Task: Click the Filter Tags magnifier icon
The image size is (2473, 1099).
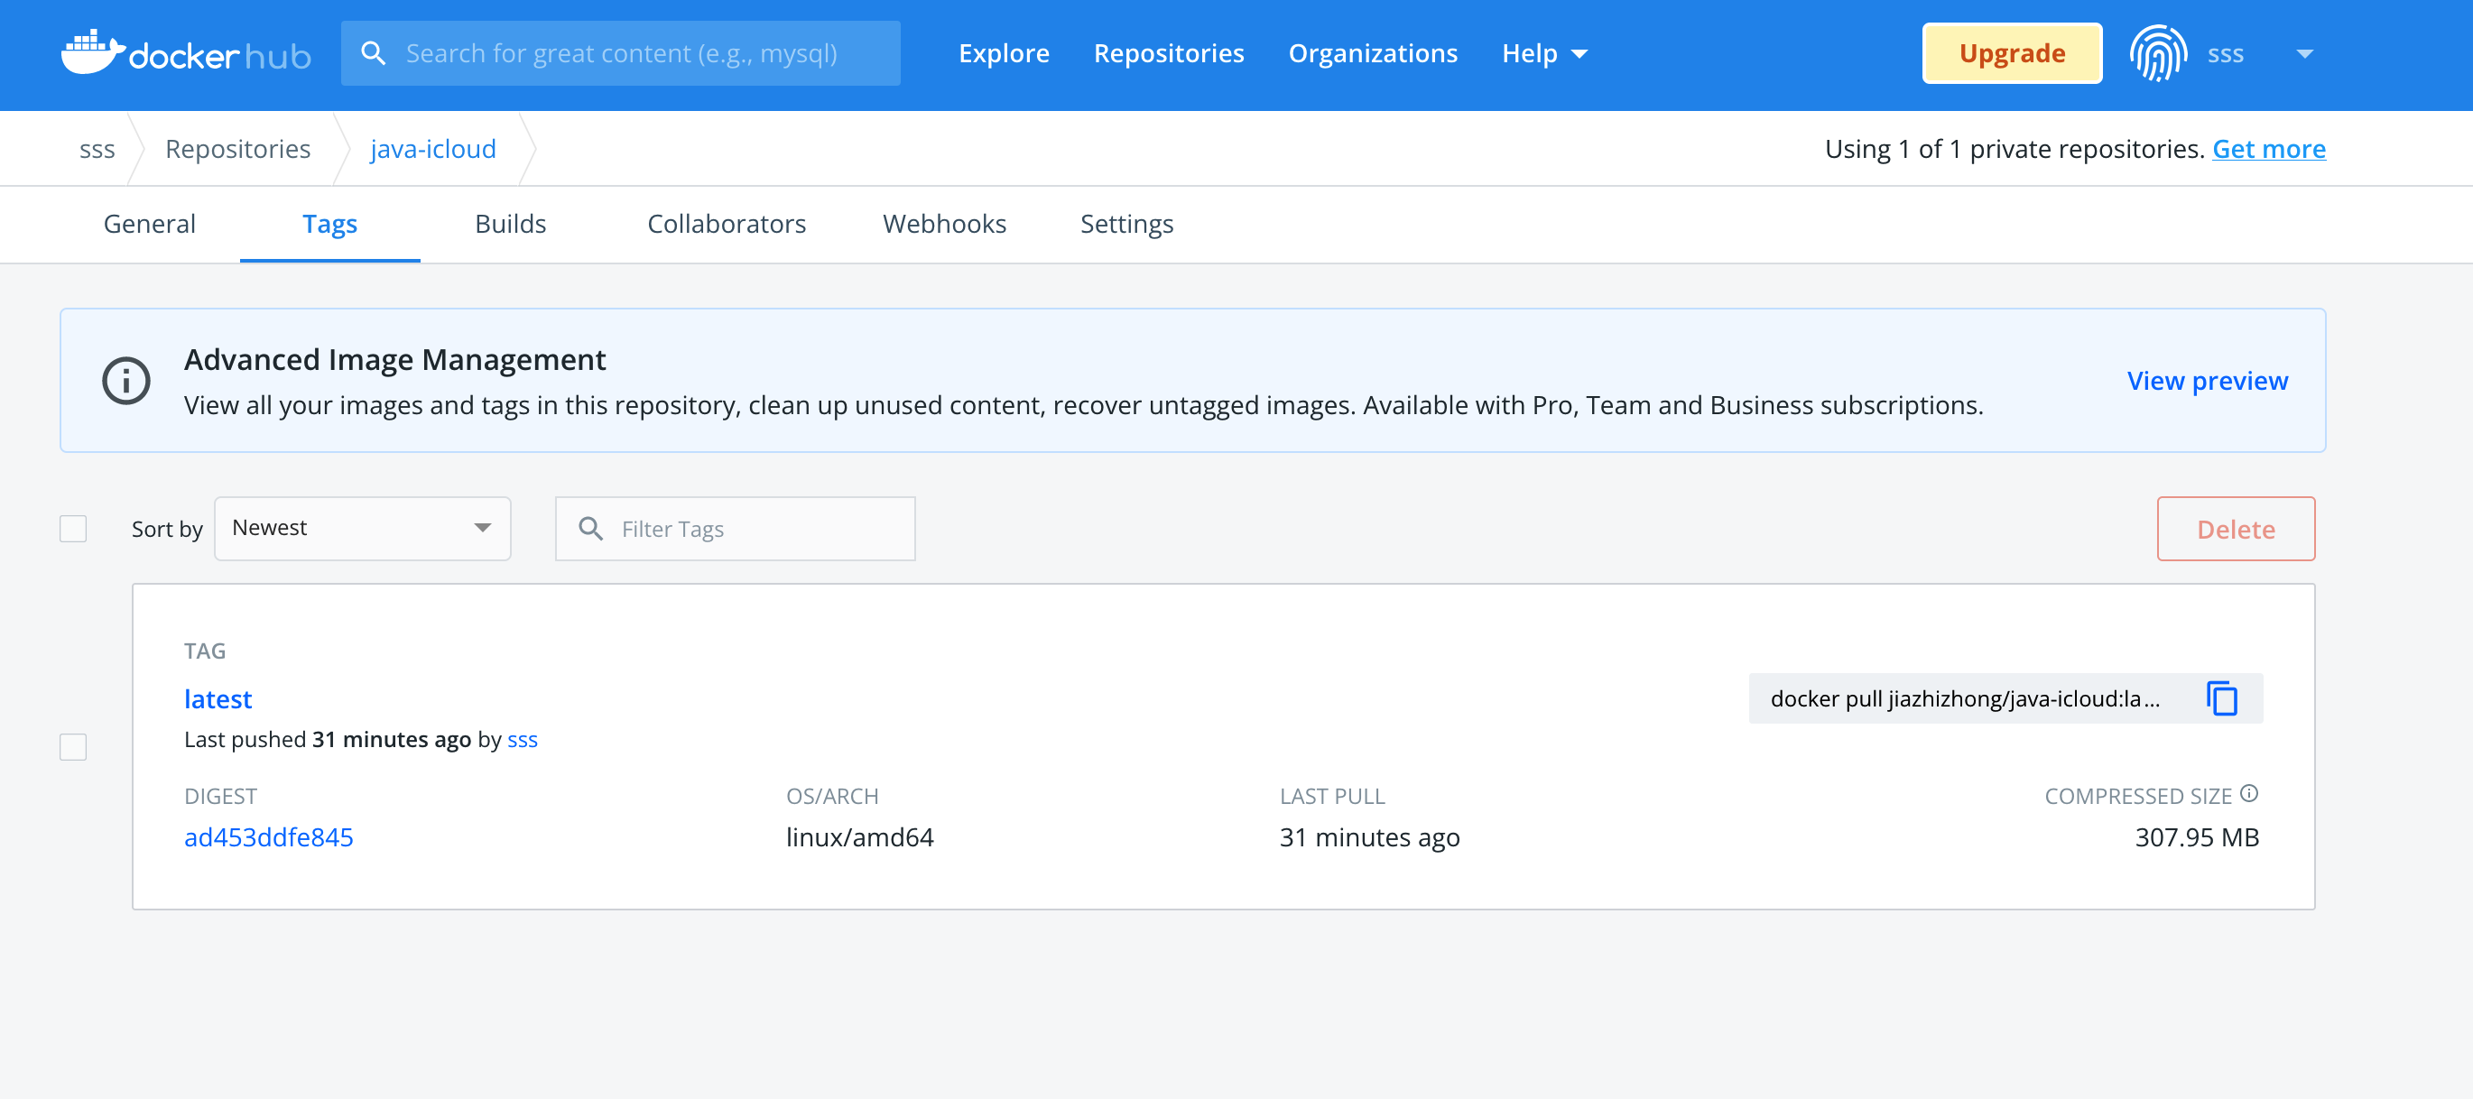Action: 591,529
